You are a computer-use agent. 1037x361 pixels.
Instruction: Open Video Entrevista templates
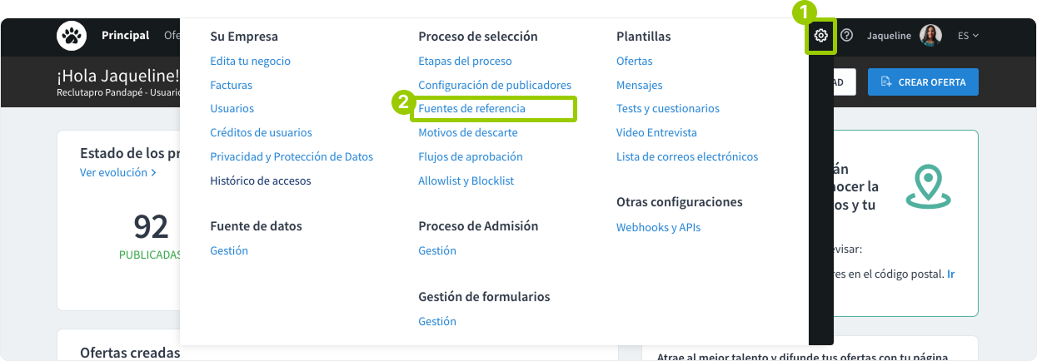(x=656, y=132)
